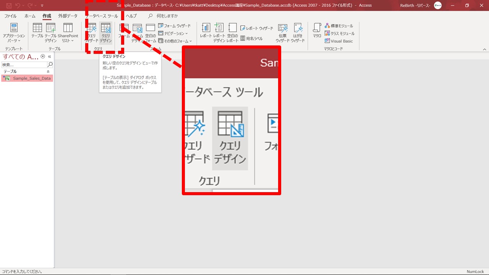Open レポート デザイン (Report Design)

pos(219,32)
